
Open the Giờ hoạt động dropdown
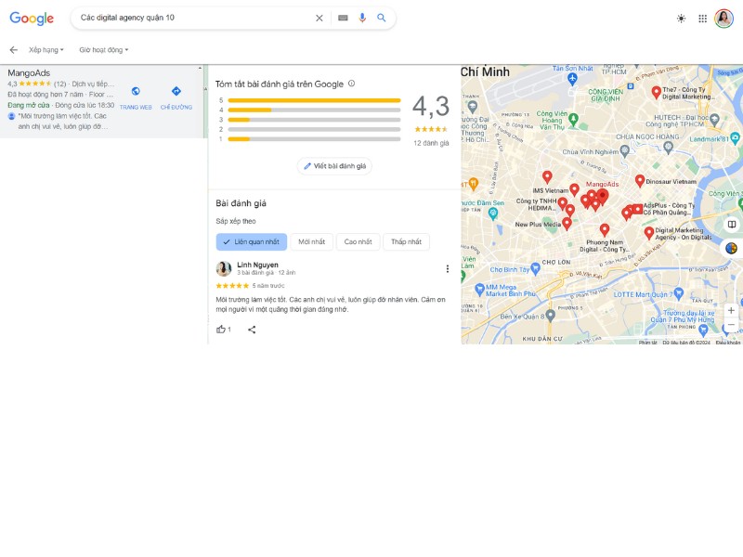click(x=104, y=50)
